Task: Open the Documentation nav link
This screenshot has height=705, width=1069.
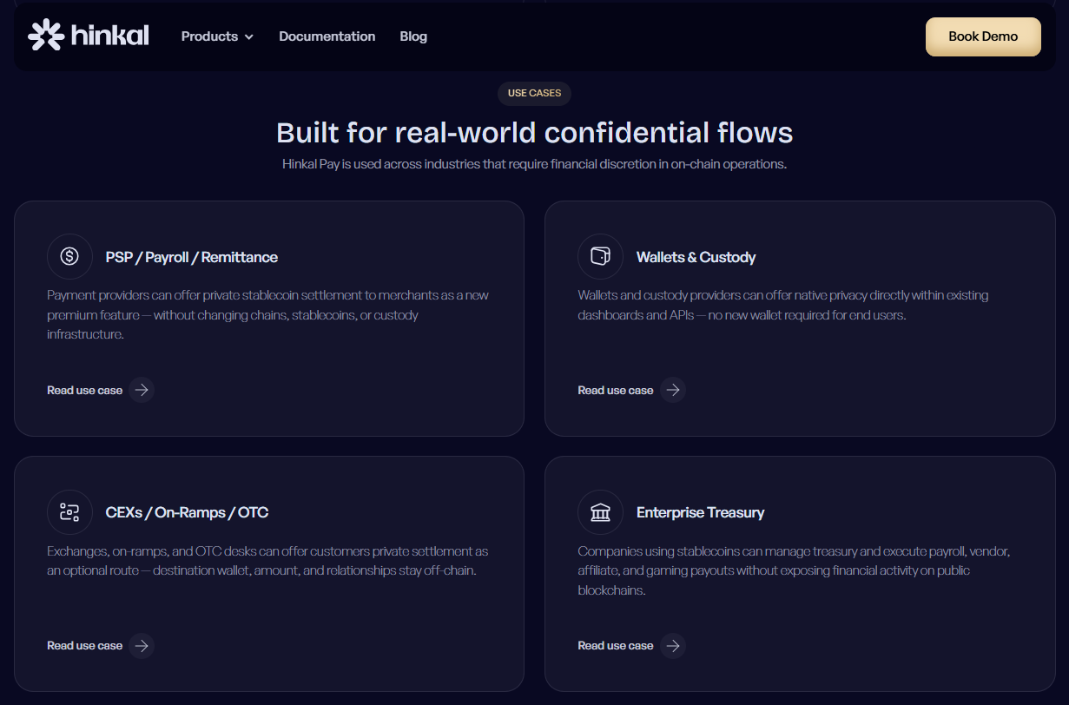Action: point(327,36)
